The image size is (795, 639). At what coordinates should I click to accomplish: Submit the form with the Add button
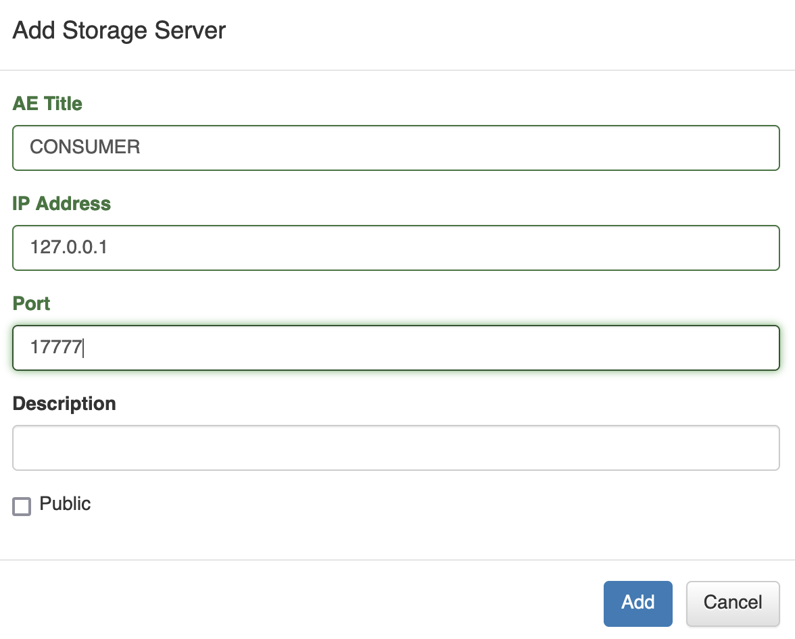637,603
